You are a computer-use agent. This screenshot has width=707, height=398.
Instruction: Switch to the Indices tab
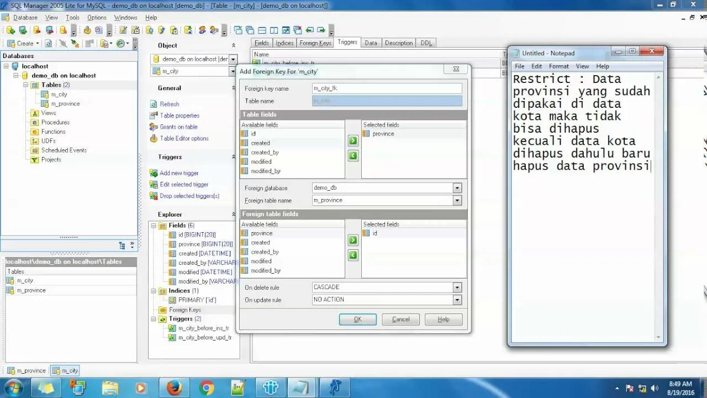point(284,43)
